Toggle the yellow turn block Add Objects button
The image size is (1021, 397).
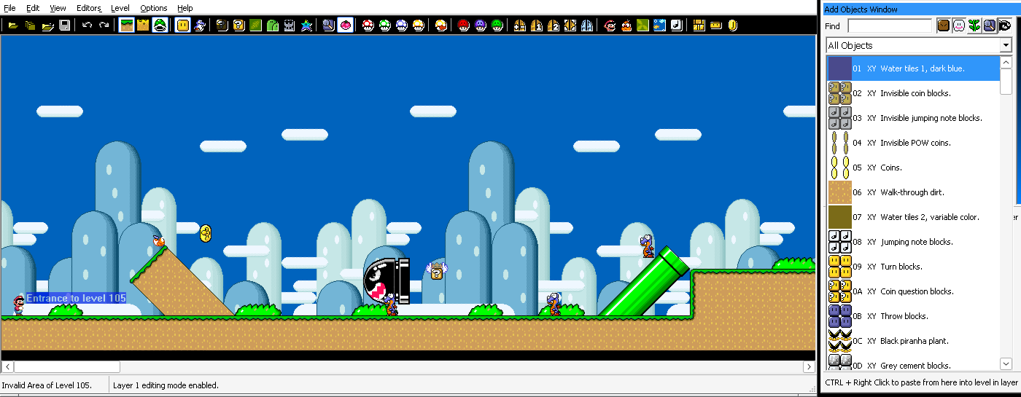[183, 25]
